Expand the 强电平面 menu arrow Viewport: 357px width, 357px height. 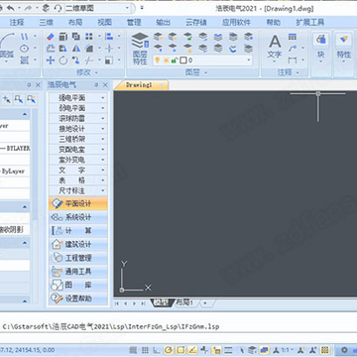point(103,98)
